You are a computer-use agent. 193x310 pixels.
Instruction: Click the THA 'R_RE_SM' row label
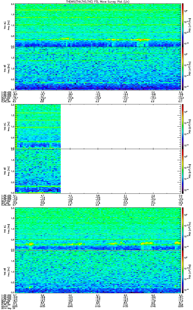(x=5, y=102)
